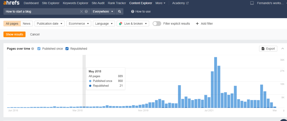Open the search help question mark icon
Screen dimensions: 287x121
click(86, 11)
